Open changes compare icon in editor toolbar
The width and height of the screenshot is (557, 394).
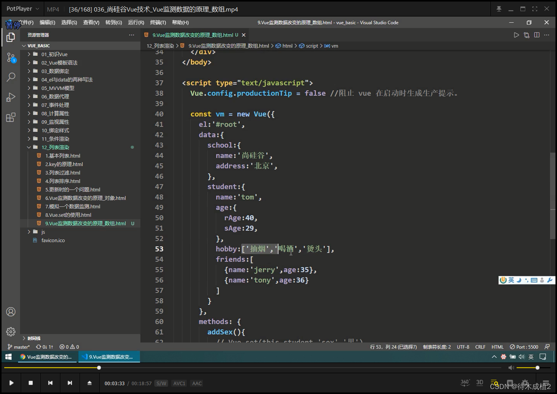527,35
